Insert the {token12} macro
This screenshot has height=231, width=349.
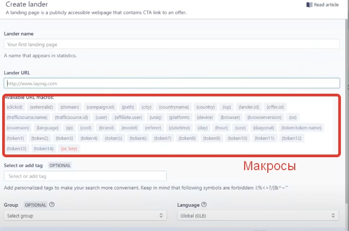tap(291, 138)
